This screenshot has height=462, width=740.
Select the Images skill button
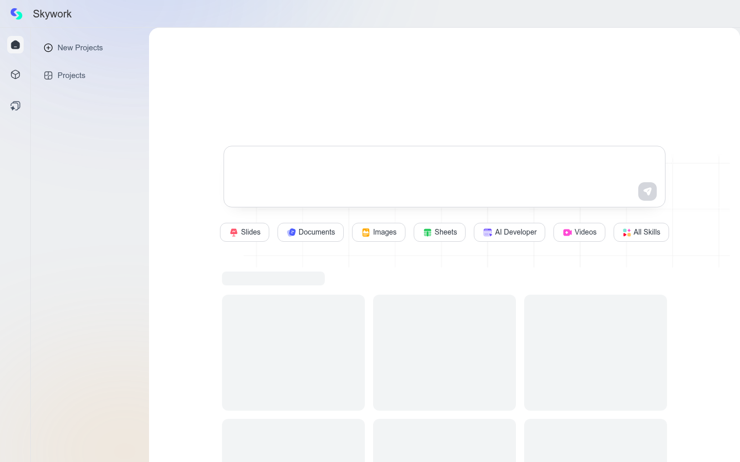pyautogui.click(x=379, y=232)
